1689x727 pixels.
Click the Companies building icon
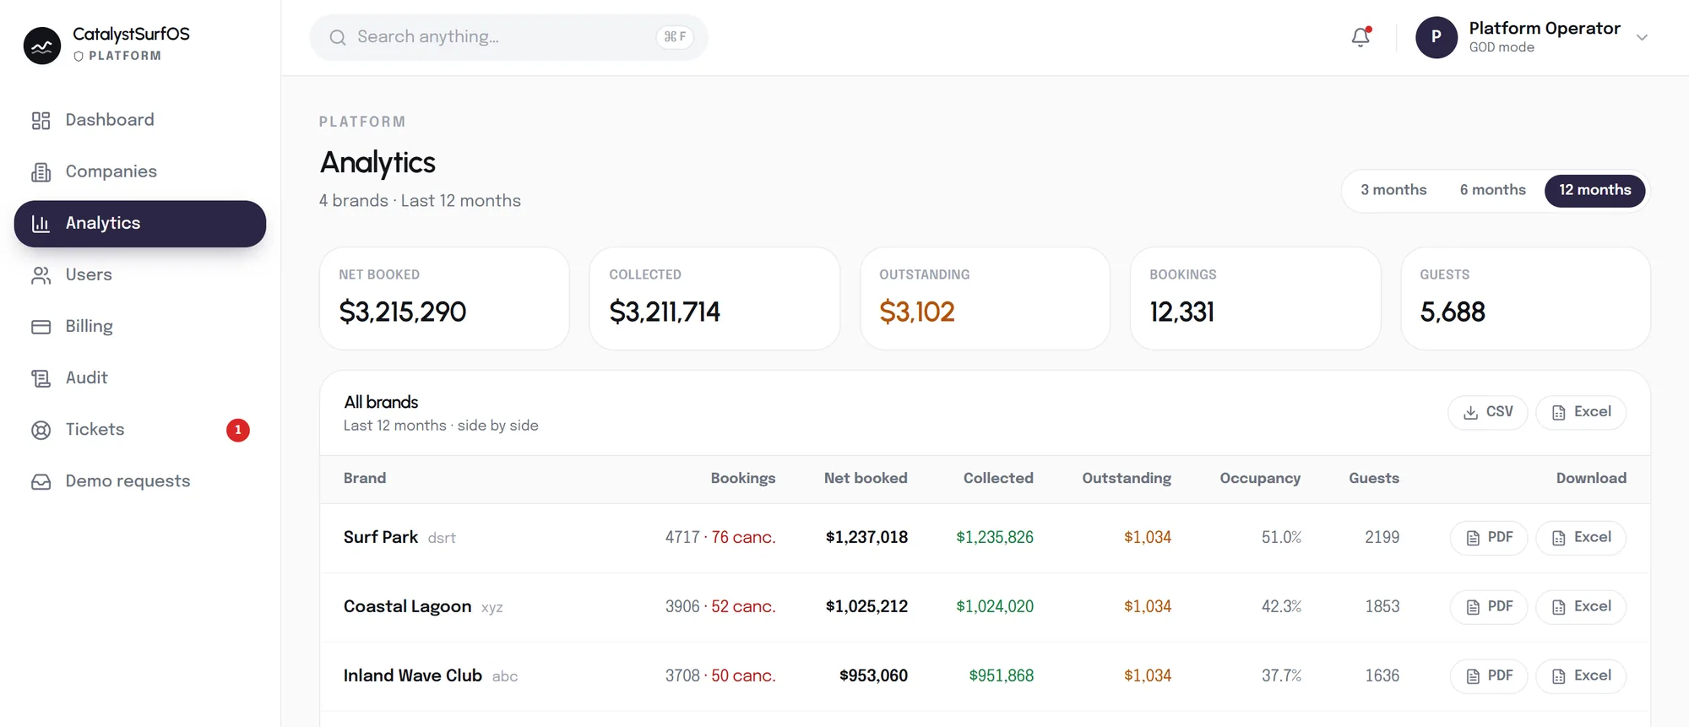(41, 172)
